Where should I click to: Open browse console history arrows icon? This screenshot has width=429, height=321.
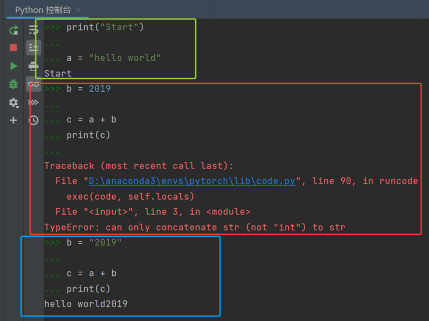point(34,102)
